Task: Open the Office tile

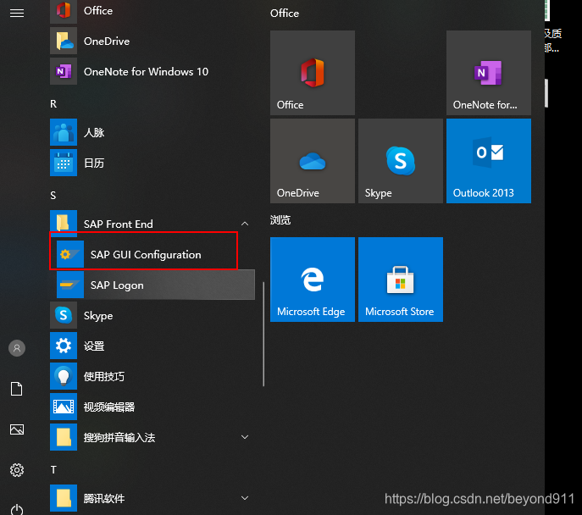Action: pyautogui.click(x=313, y=73)
